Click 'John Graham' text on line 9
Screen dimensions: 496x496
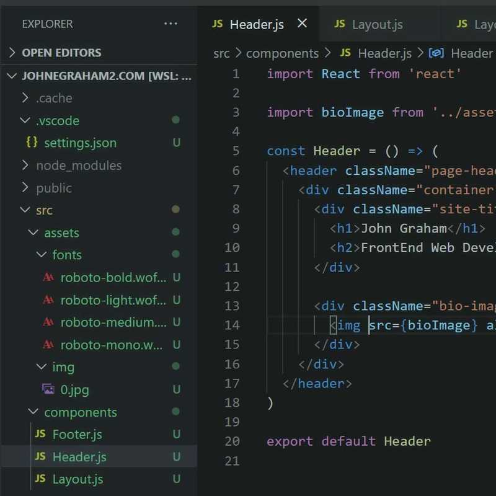[x=404, y=228]
